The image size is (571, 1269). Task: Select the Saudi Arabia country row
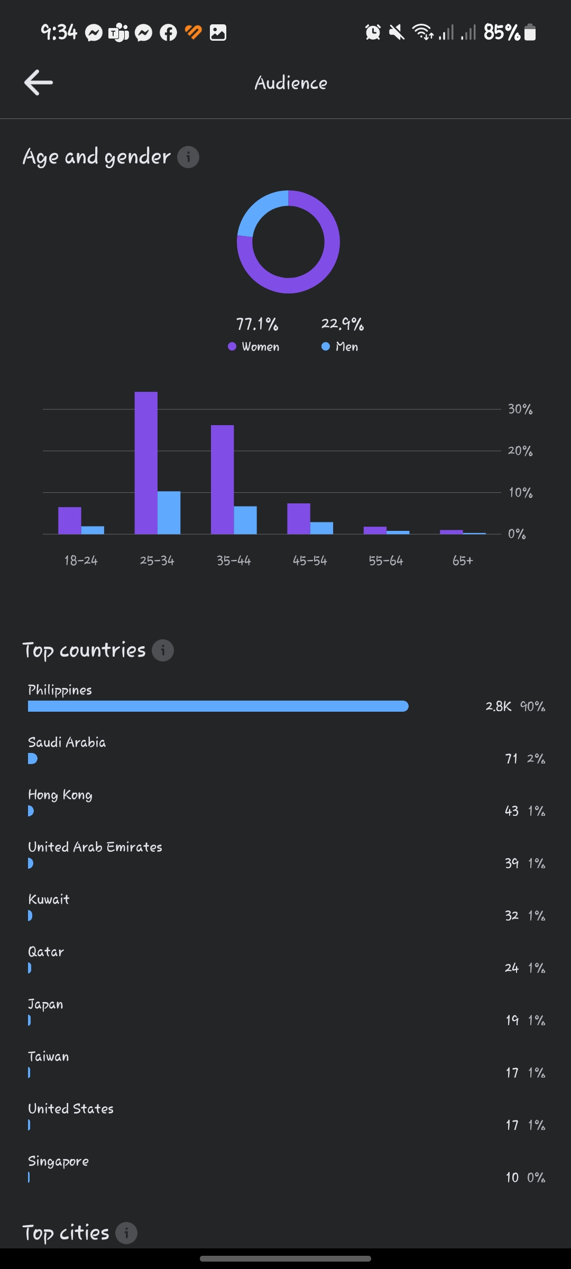(285, 751)
